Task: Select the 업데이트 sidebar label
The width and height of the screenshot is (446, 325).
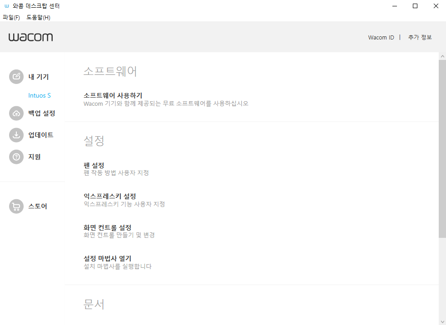Action: [41, 135]
